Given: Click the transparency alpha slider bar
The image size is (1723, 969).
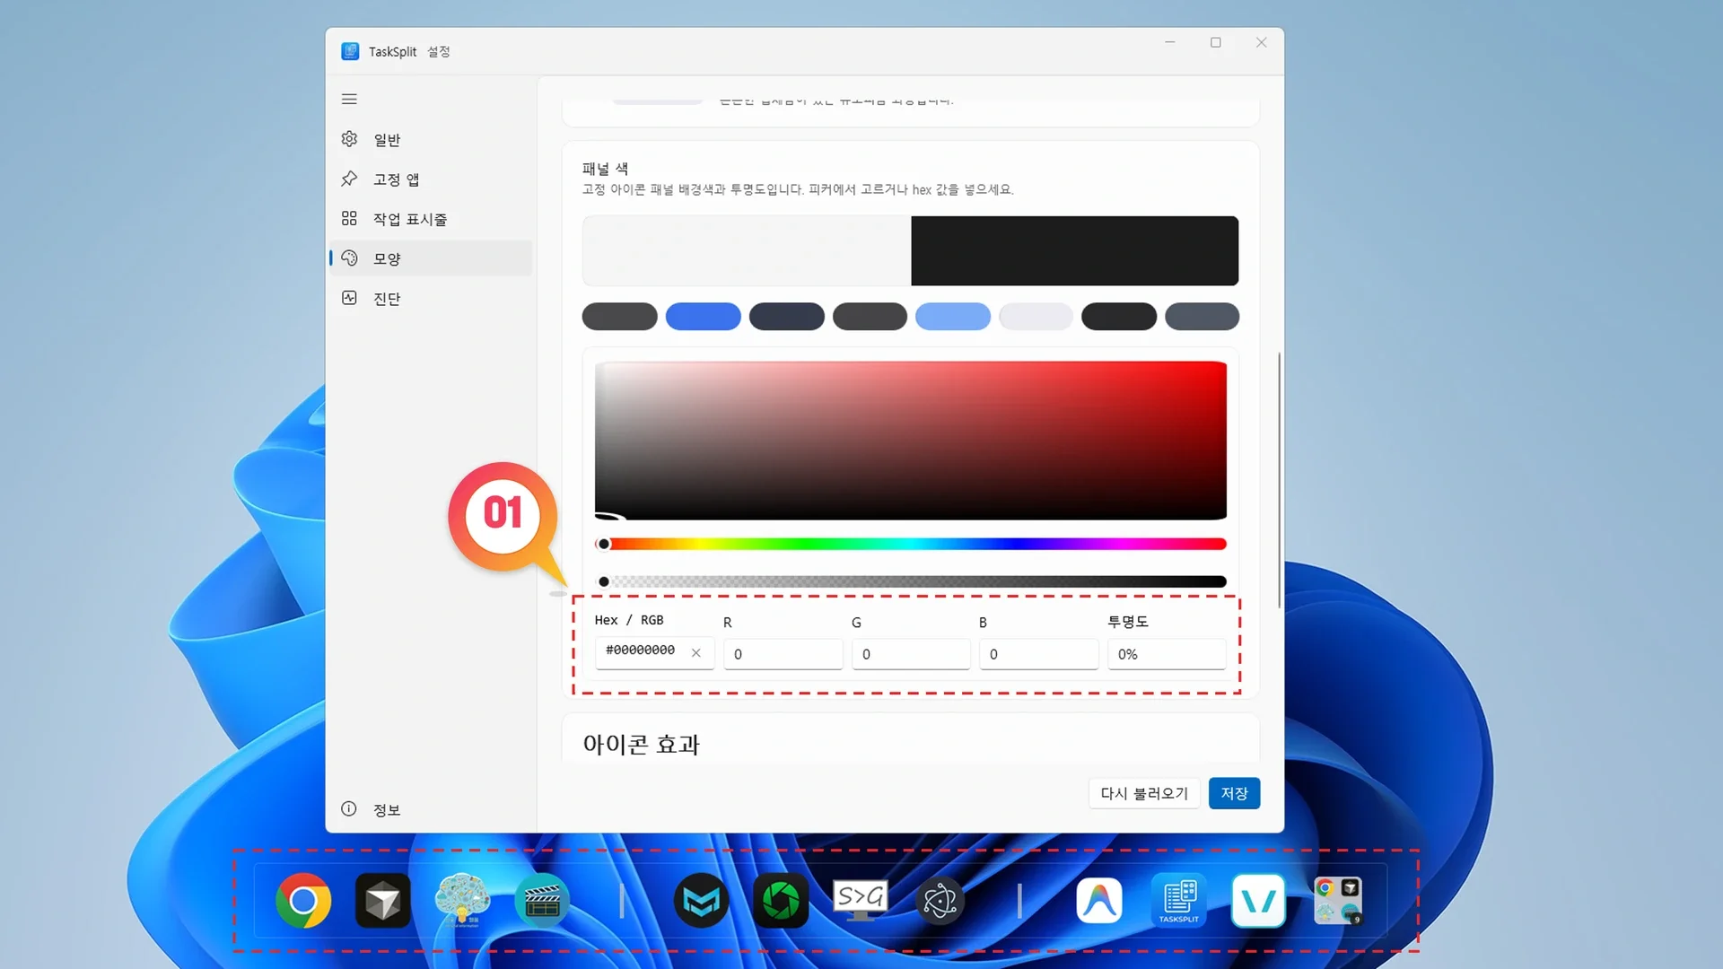Looking at the screenshot, I should click(910, 581).
